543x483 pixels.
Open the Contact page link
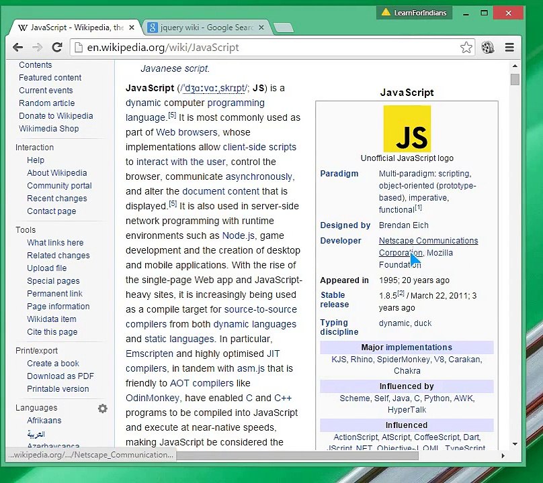[x=52, y=211]
